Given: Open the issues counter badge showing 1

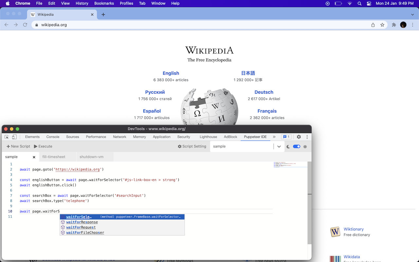Looking at the screenshot, I should 286,137.
